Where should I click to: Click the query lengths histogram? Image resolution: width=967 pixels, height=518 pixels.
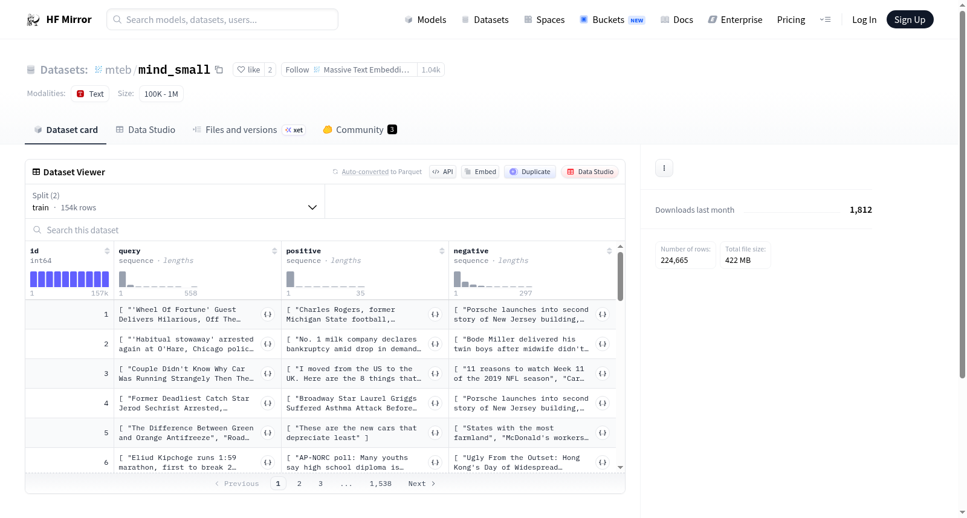click(x=158, y=279)
